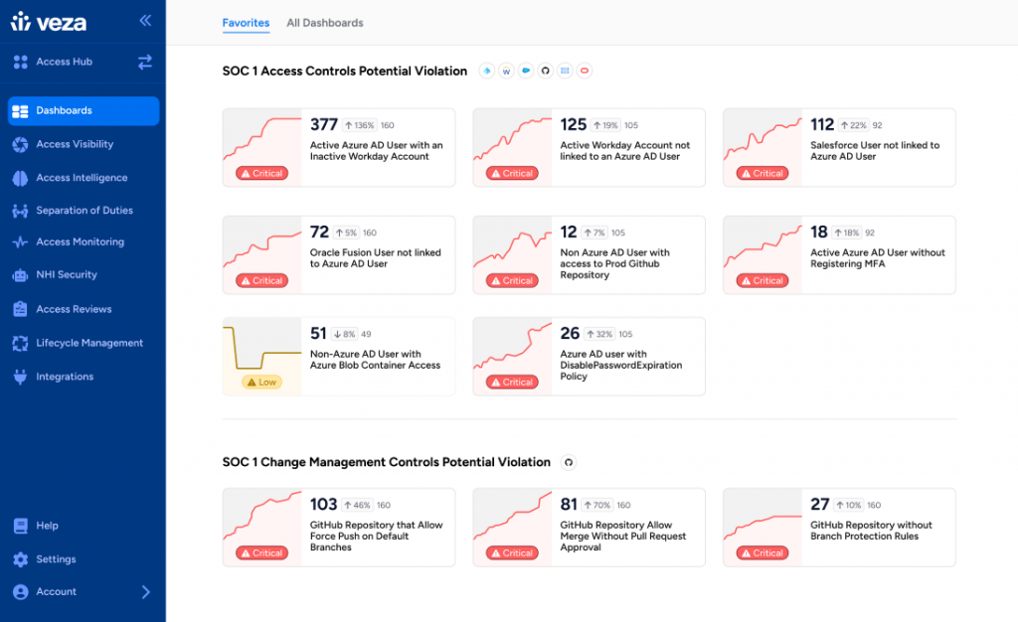Click the Low badge on Azure Blob card

pyautogui.click(x=261, y=381)
